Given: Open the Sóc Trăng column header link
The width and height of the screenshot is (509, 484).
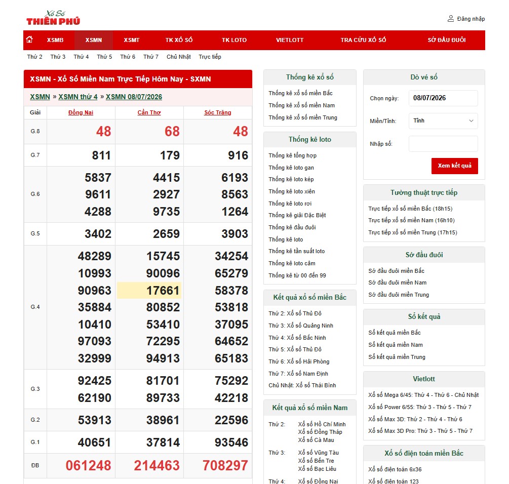Looking at the screenshot, I should (x=217, y=112).
